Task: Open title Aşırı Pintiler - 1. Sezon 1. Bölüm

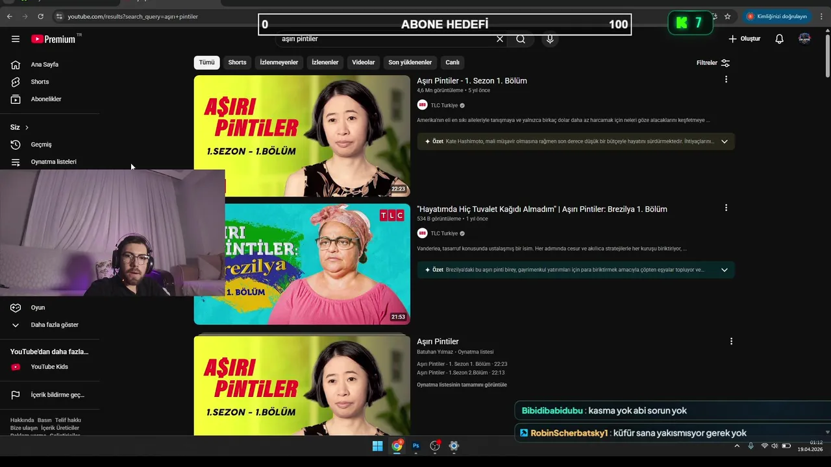Action: (472, 80)
